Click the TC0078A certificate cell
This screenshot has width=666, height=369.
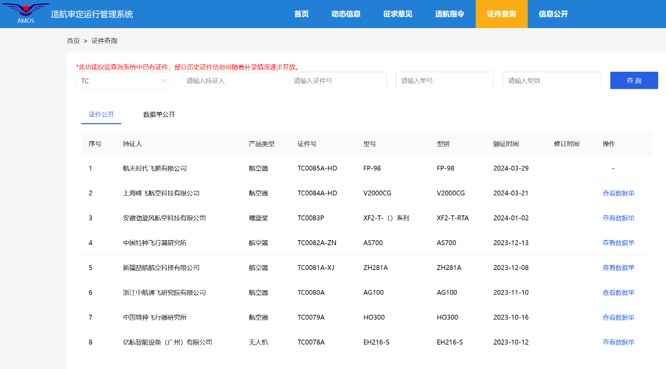[x=311, y=342]
